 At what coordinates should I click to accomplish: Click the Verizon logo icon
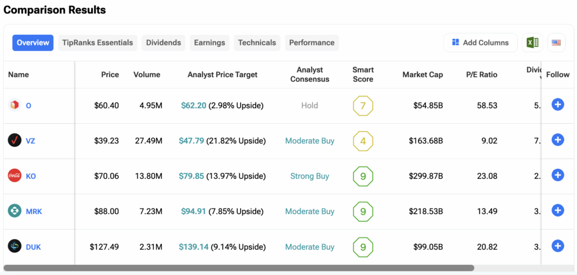(15, 141)
